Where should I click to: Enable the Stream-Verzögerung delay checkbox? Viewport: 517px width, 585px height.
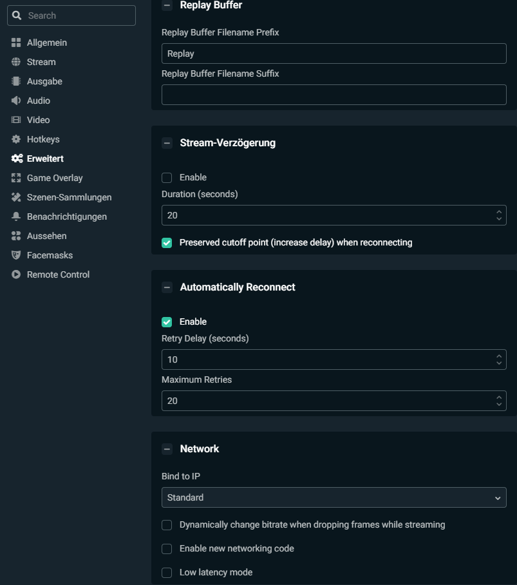(x=167, y=178)
